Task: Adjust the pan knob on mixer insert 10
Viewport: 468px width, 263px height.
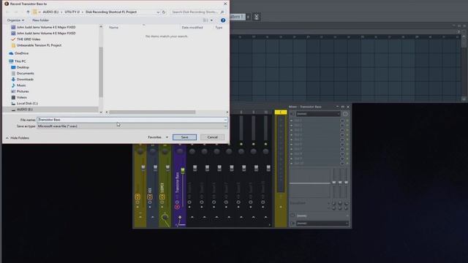Action: [265, 151]
